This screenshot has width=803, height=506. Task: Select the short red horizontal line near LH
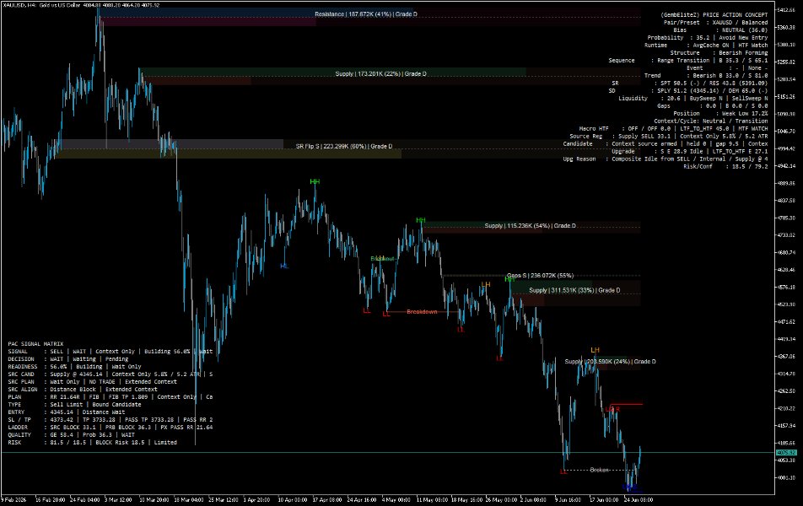click(627, 405)
